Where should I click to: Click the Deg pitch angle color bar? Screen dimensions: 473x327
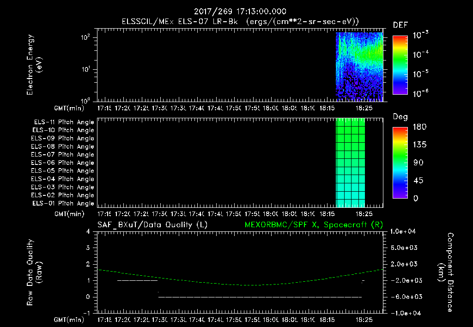[x=400, y=163]
